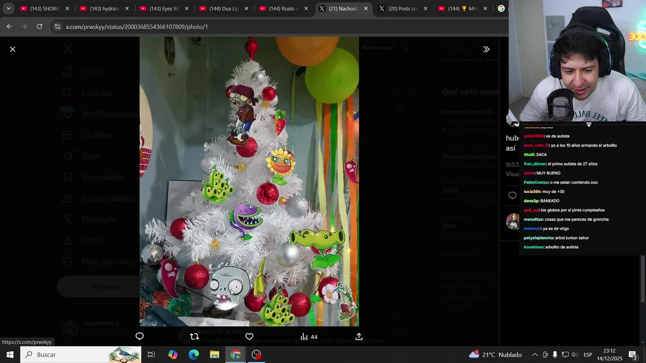Open the Windows Start menu
646x363 pixels.
pos(10,354)
